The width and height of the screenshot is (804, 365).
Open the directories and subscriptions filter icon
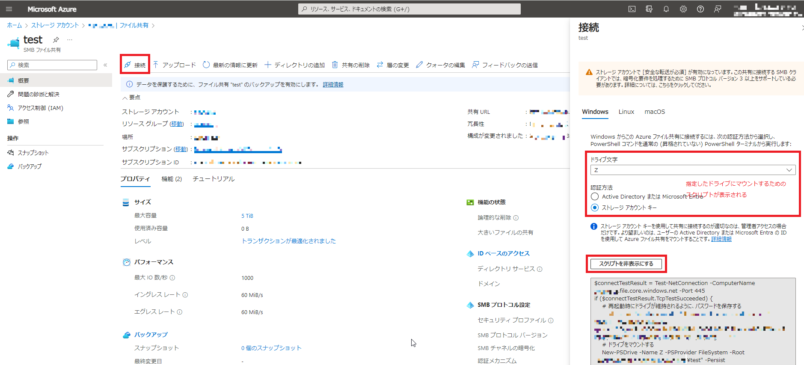(x=649, y=9)
